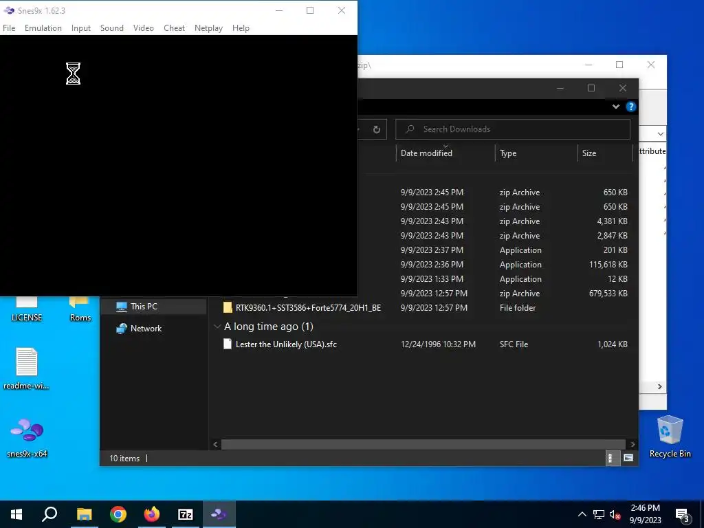Click the Snes9x title bar icon
Image resolution: width=704 pixels, height=528 pixels.
[x=8, y=10]
